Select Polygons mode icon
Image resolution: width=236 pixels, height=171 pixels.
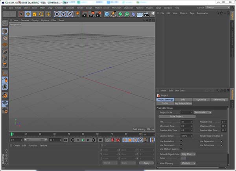pos(5,65)
